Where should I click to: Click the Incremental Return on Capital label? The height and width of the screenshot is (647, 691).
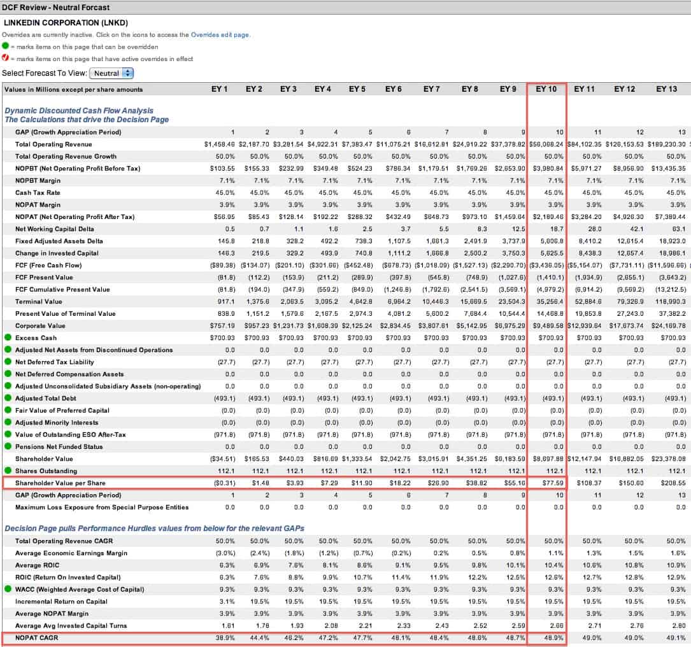point(61,602)
